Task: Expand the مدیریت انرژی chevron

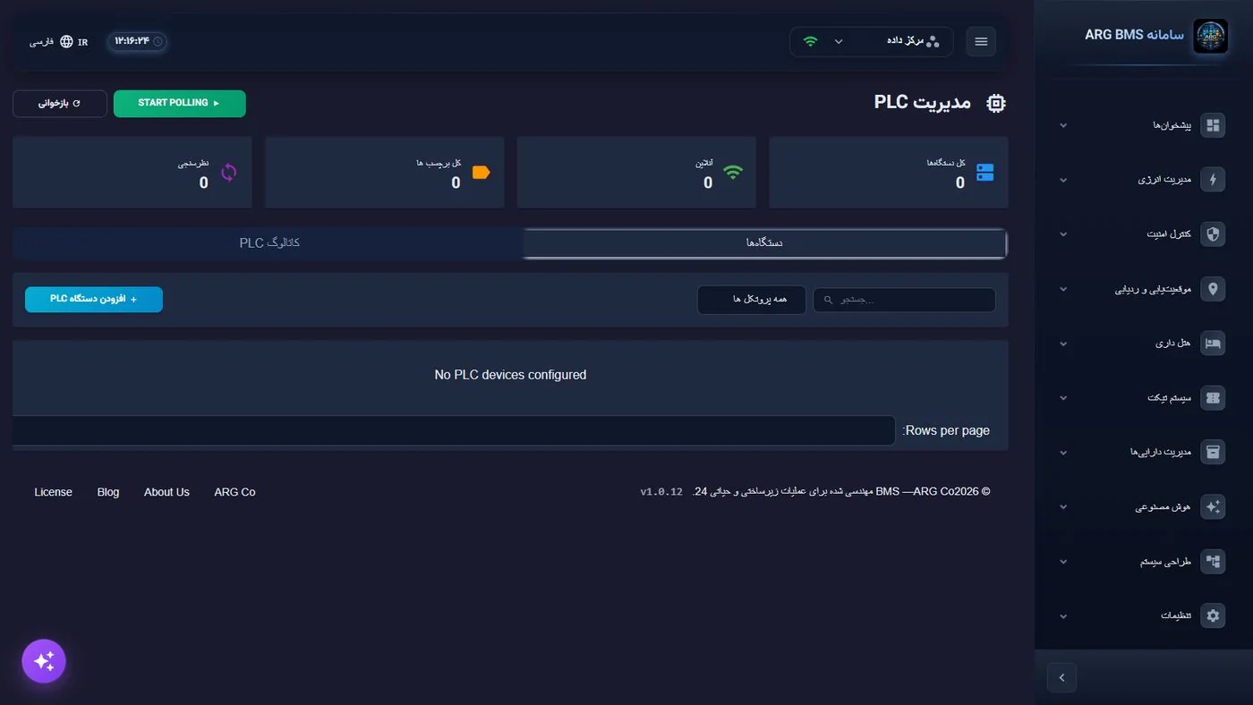Action: [x=1063, y=180]
